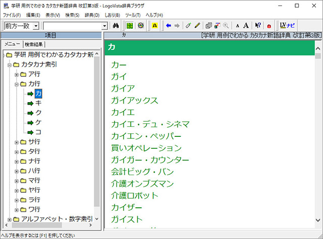Open the カイエ・デュ・シネマ entry link
Viewport: 323px width, 239px height.
coord(150,124)
